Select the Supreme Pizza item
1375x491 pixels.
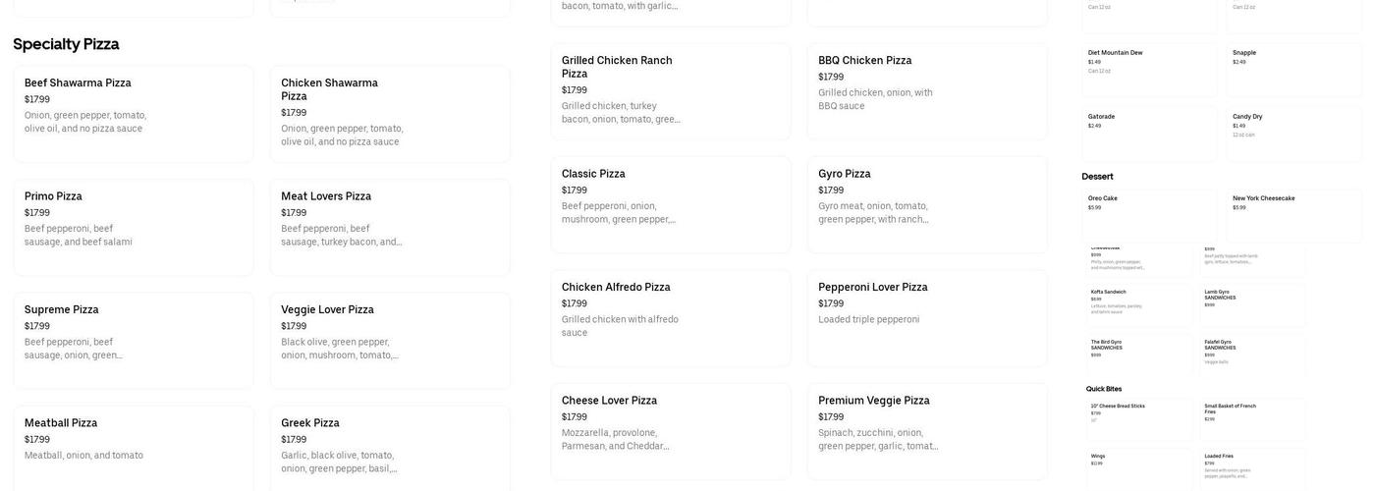click(134, 340)
